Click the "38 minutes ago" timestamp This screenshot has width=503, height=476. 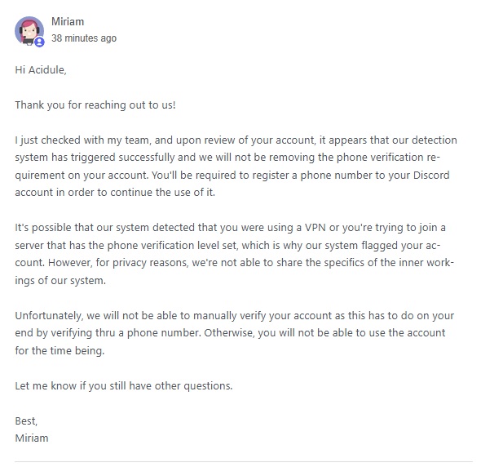[x=84, y=38]
